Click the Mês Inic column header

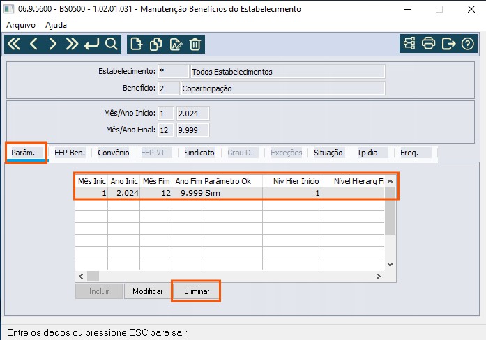pyautogui.click(x=91, y=181)
